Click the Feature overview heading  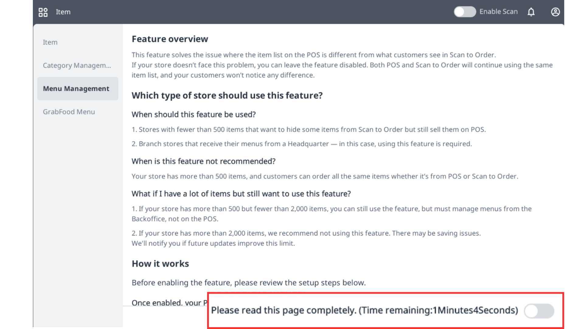170,39
